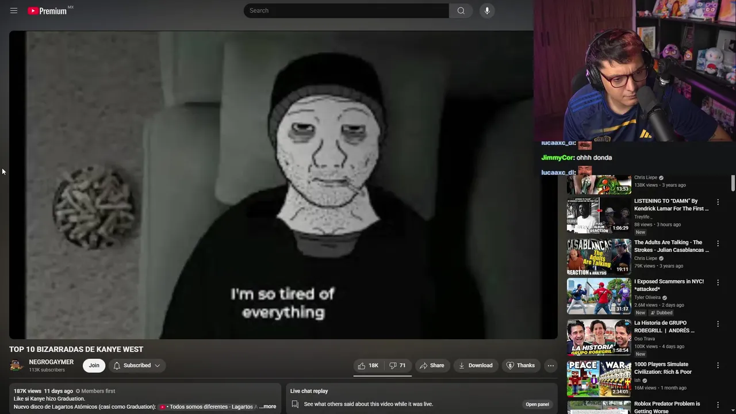Click JimmyCor chat message ohhh donda

(x=577, y=158)
